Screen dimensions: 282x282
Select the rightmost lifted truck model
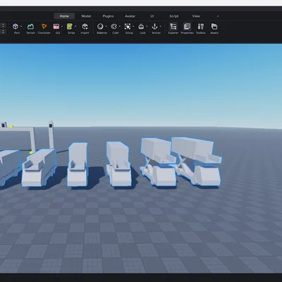[197, 162]
